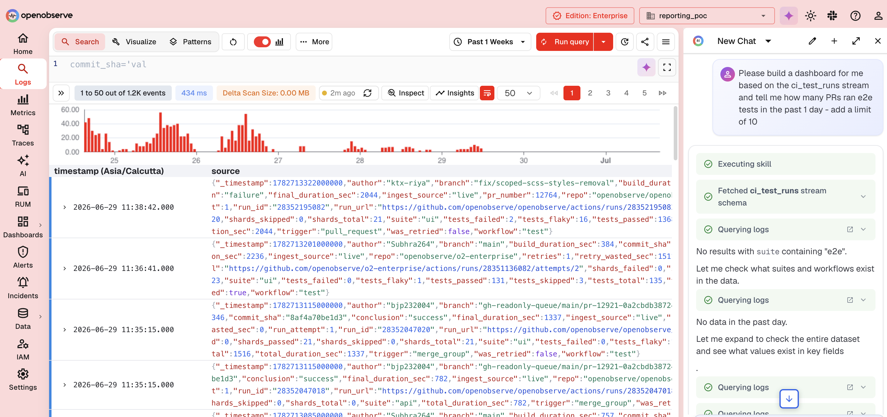Expand the Fetched ci_test_runs stream schema step
The width and height of the screenshot is (887, 417).
[863, 197]
